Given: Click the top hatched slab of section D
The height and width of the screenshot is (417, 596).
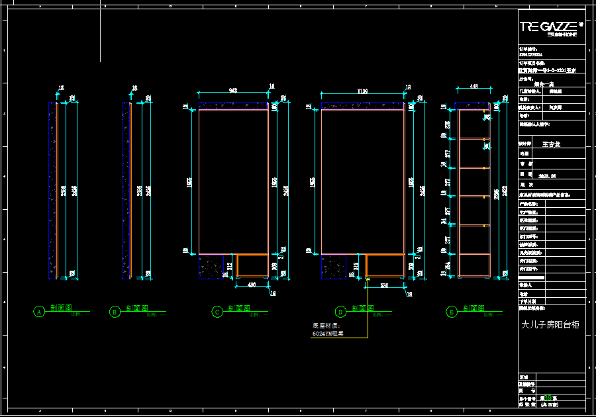Looking at the screenshot, I should click(363, 106).
